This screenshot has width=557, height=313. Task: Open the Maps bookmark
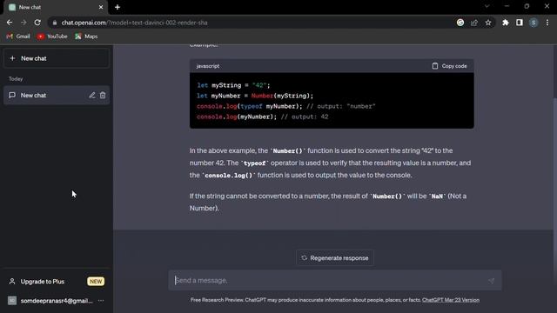[86, 37]
